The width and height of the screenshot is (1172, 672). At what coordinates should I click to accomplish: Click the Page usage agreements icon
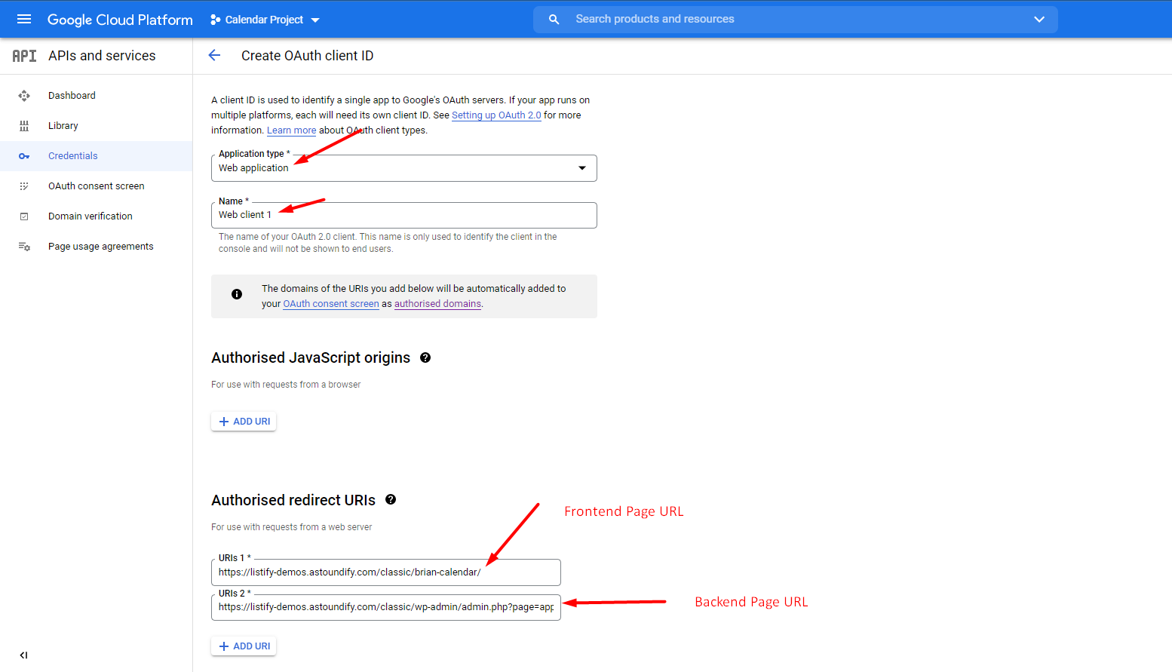click(x=23, y=246)
